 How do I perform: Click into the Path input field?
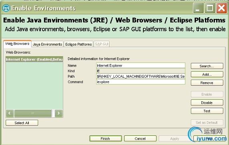click(x=141, y=76)
